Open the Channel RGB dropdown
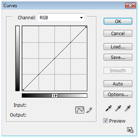The image size is (138, 137). (61, 17)
